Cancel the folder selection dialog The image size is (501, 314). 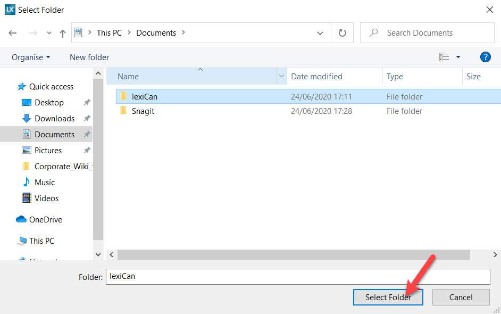click(461, 298)
